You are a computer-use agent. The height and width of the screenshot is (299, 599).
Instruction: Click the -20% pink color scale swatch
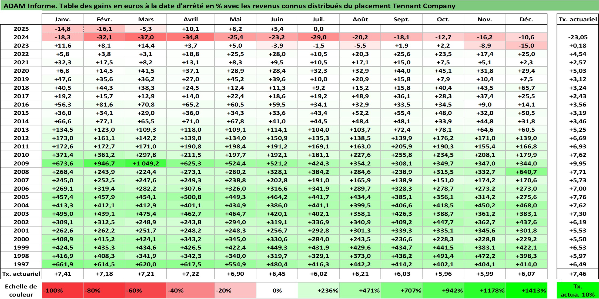point(236,291)
